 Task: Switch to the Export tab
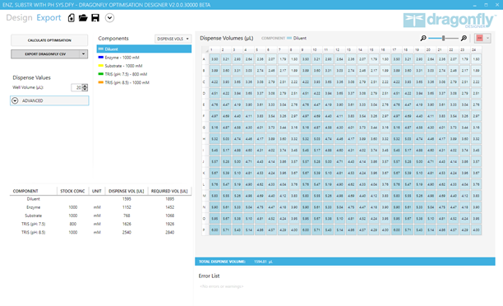(x=48, y=17)
